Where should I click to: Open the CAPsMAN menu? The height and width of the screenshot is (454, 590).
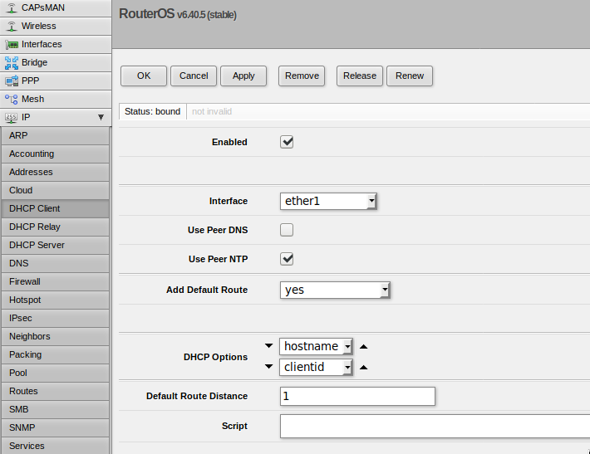[x=56, y=8]
